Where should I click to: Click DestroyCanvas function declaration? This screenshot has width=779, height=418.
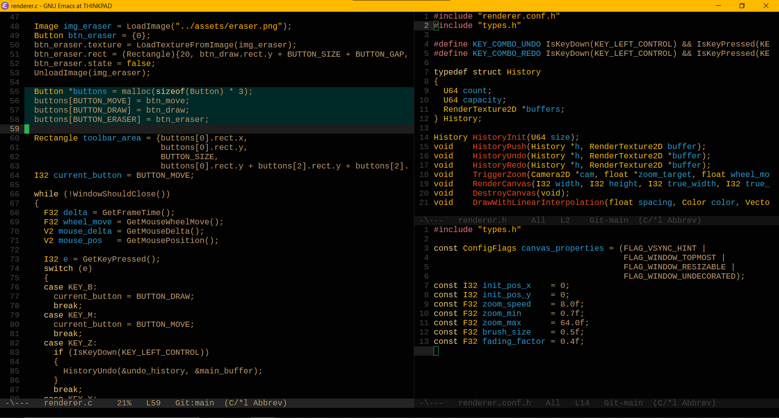tap(504, 193)
